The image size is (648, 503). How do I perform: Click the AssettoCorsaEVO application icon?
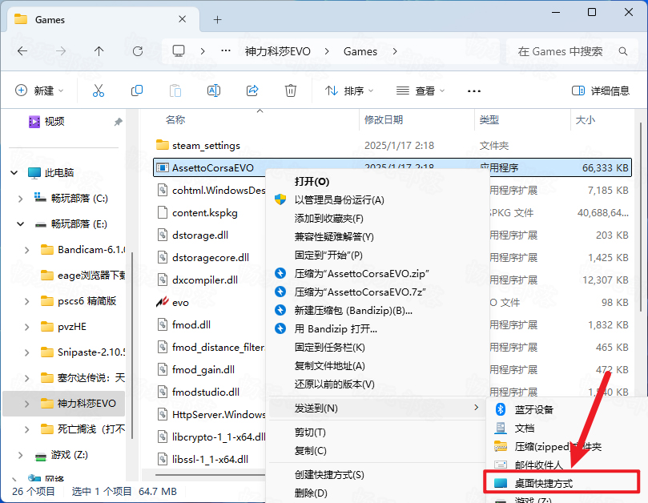tap(163, 168)
